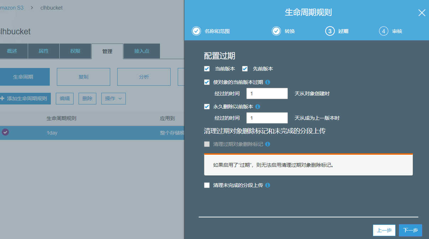Uncheck the 先前版本 checkbox
Image resolution: width=429 pixels, height=239 pixels.
(x=245, y=68)
